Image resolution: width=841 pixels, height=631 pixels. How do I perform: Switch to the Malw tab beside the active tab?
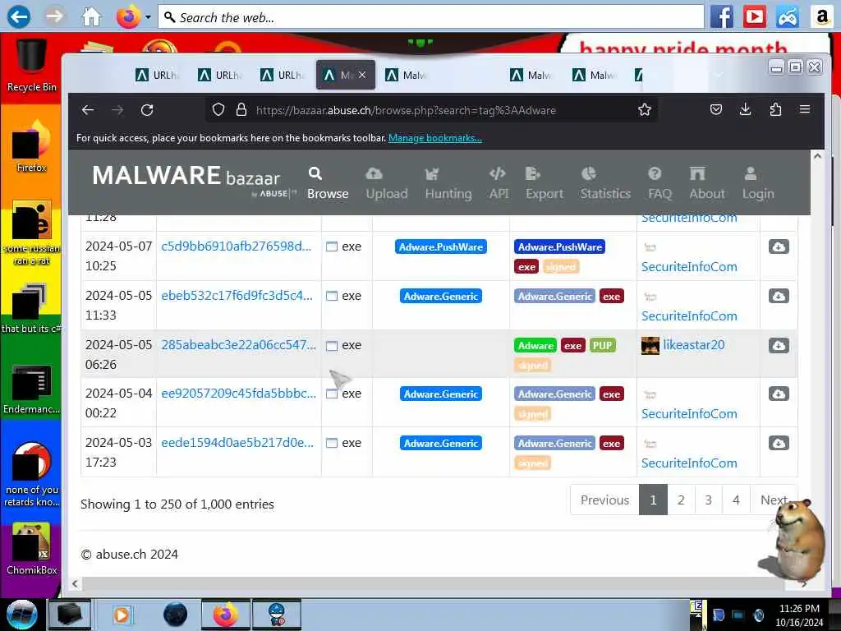pyautogui.click(x=406, y=75)
